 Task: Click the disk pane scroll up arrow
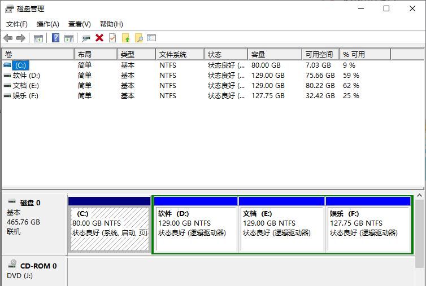pos(419,195)
